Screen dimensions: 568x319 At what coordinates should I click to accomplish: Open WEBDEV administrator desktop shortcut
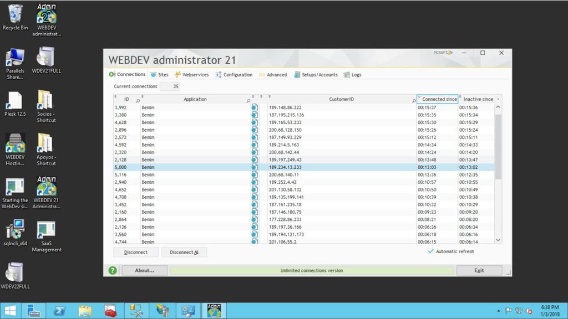pyautogui.click(x=47, y=20)
